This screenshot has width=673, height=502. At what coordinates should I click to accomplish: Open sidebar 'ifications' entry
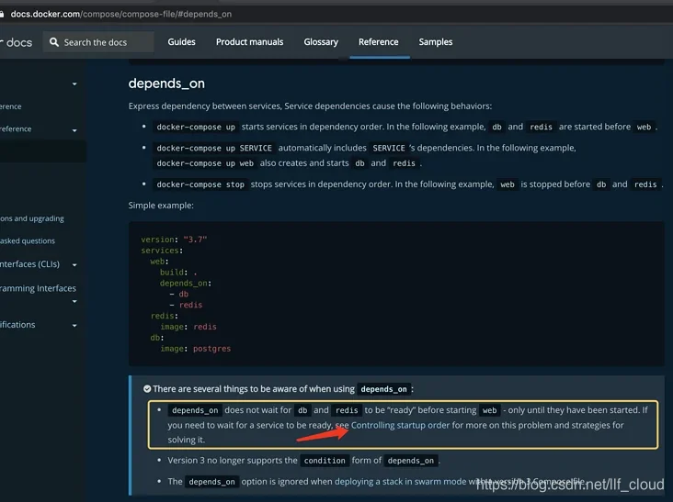(x=17, y=325)
